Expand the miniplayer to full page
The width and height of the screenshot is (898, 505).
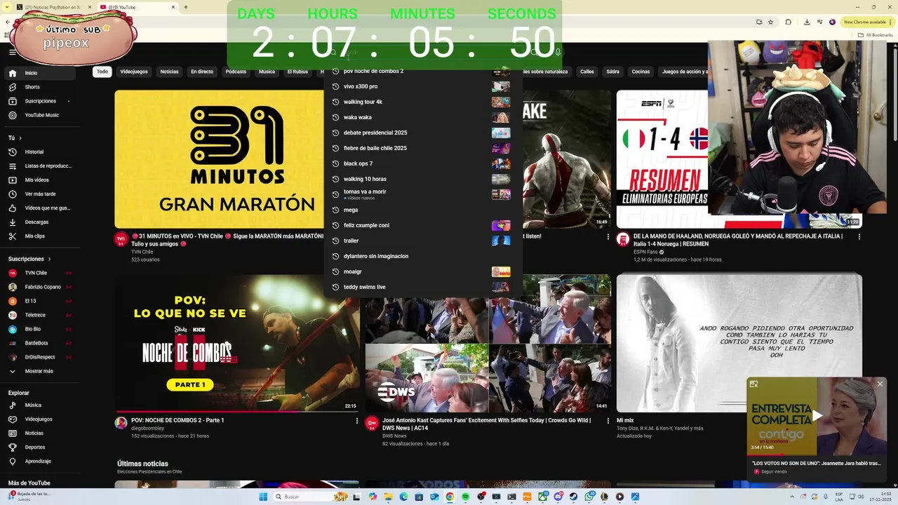click(x=753, y=384)
